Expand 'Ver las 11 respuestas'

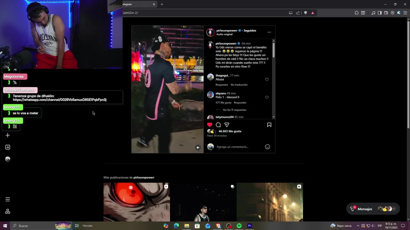pyautogui.click(x=234, y=110)
